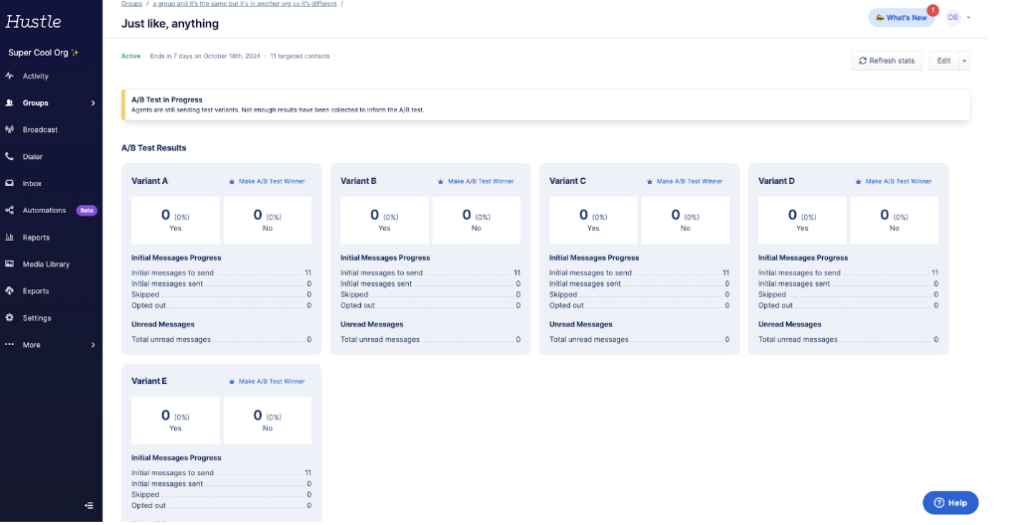Screen dimensions: 1033x525
Task: Open the Help chat widget
Action: pyautogui.click(x=950, y=502)
